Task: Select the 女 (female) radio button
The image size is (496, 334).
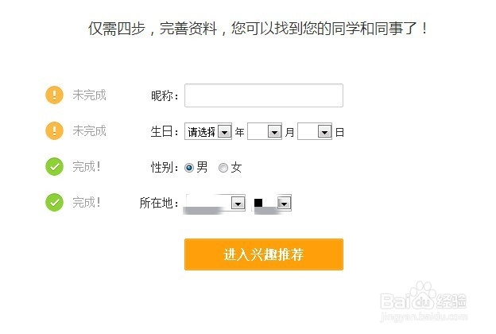Action: click(x=223, y=168)
